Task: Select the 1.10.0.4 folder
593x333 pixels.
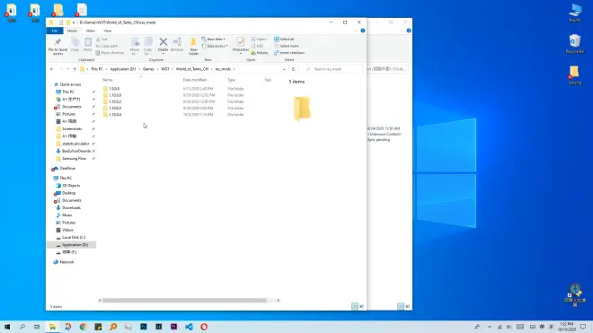Action: pos(115,115)
